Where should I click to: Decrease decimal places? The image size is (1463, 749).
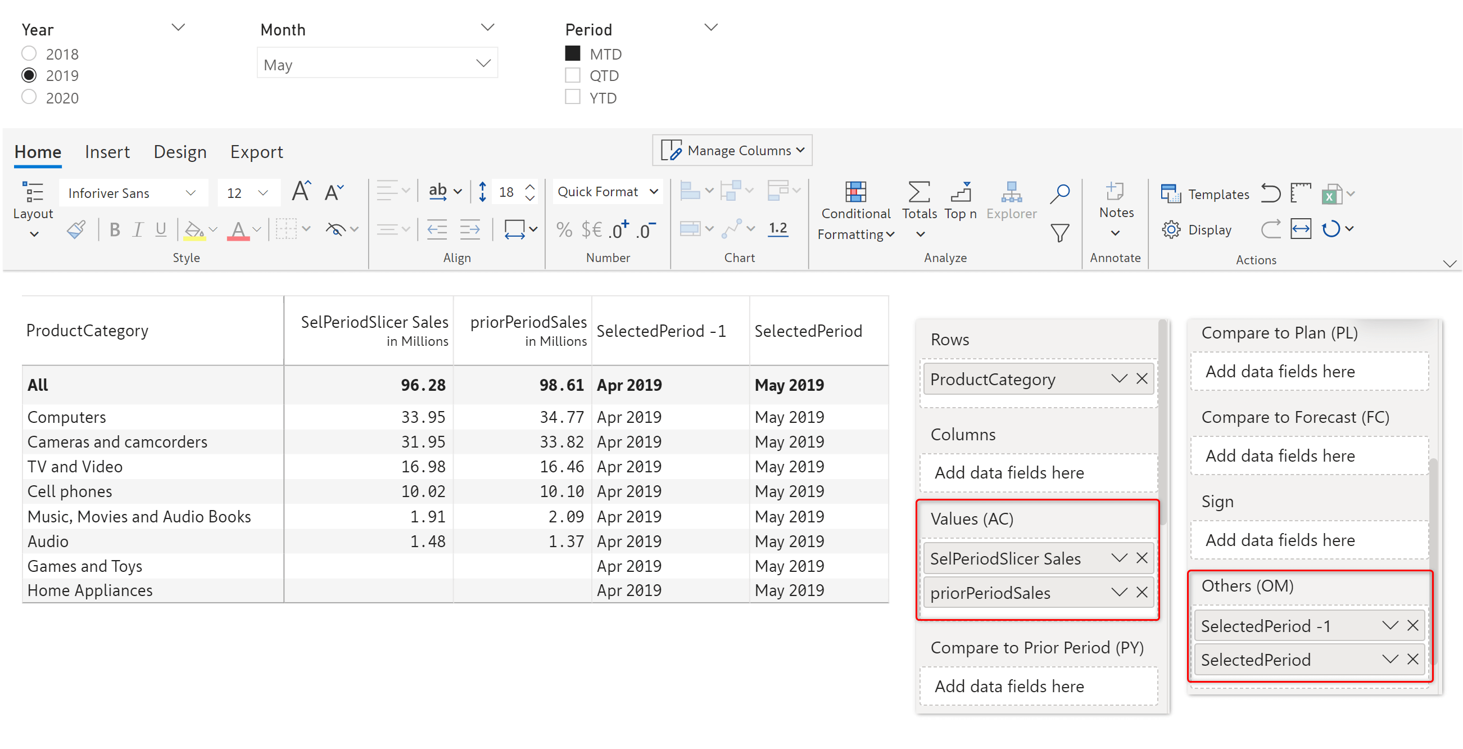click(x=646, y=229)
